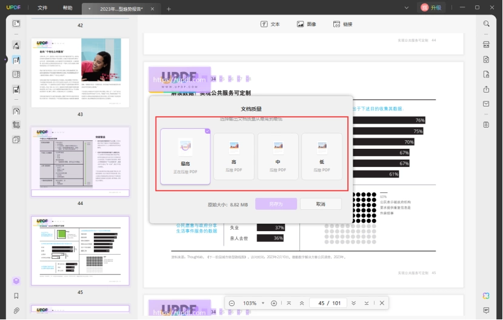Select the 最高 quality option
This screenshot has height=320, width=503.
(x=185, y=157)
